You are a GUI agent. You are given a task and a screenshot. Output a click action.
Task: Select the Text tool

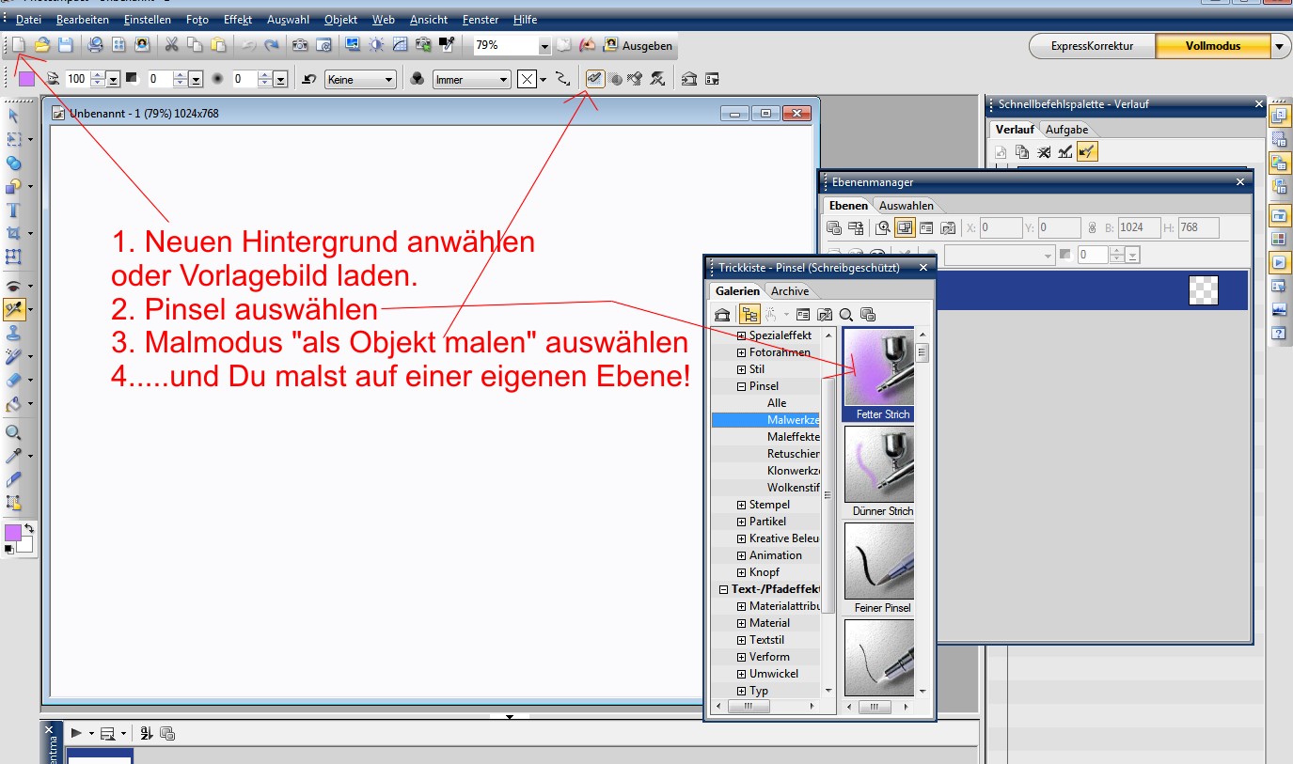pos(13,210)
